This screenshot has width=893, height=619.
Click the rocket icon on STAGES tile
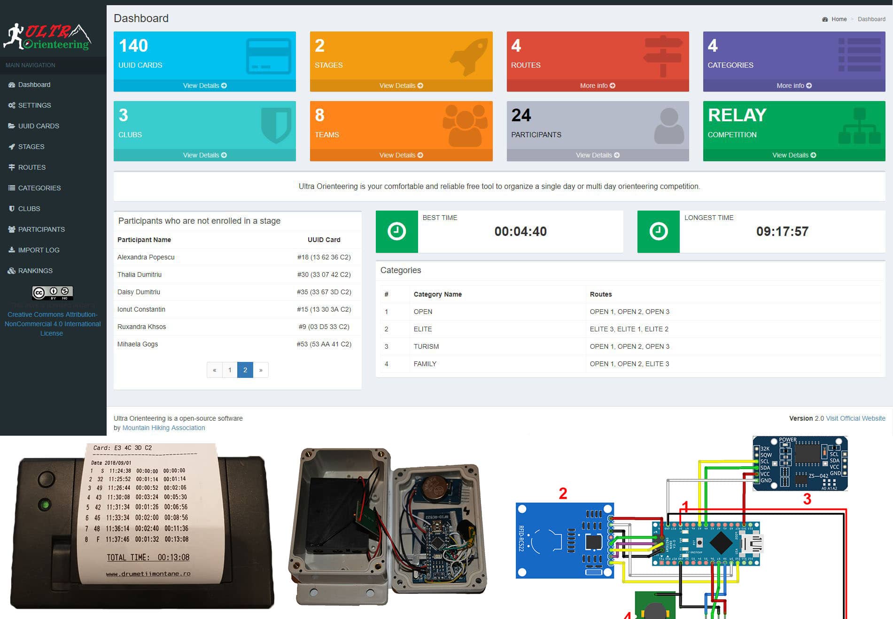(x=469, y=57)
